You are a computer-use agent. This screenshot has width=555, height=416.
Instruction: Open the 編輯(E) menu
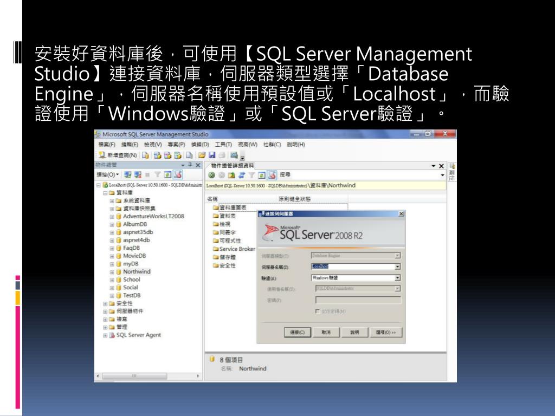coord(130,144)
